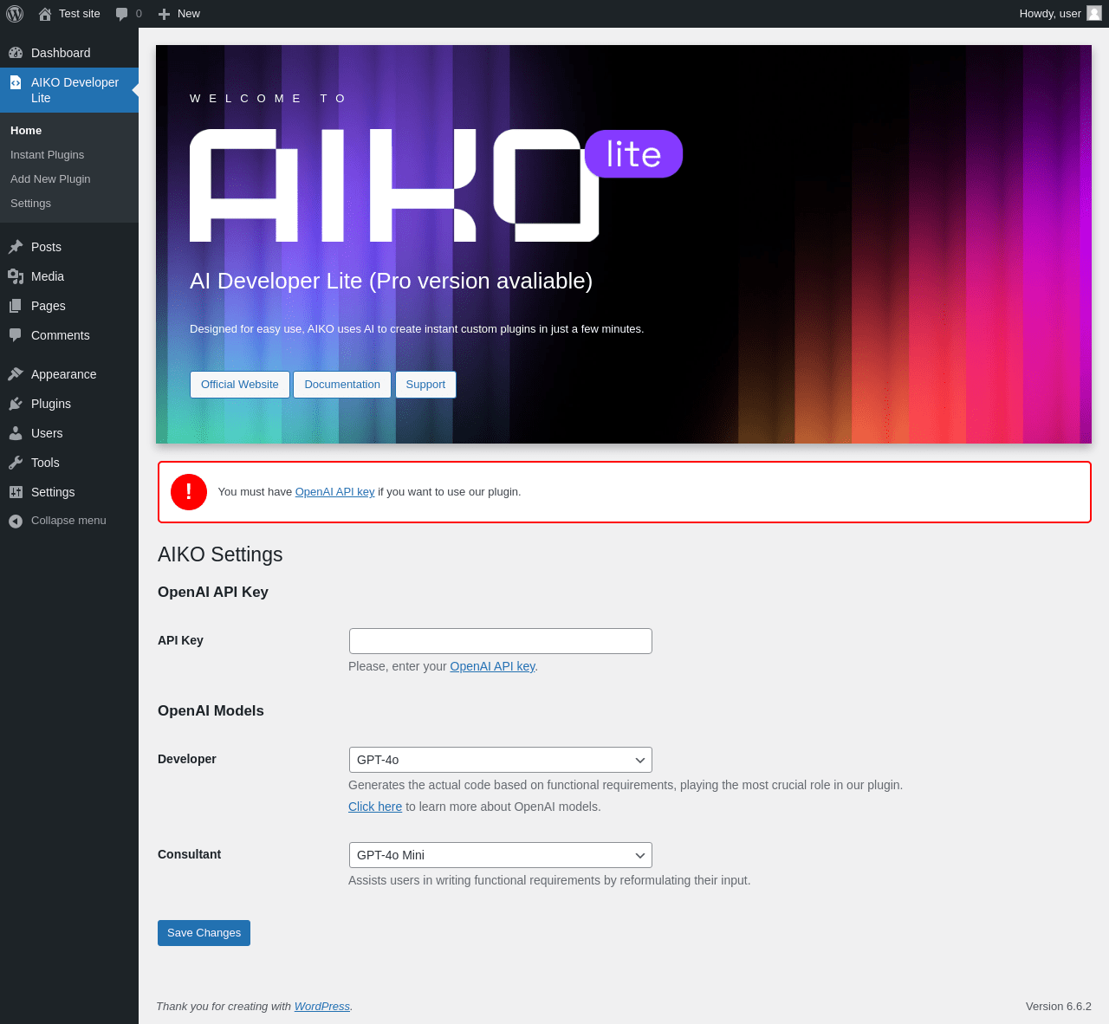
Task: Click the Pages icon in sidebar
Action: (x=16, y=306)
